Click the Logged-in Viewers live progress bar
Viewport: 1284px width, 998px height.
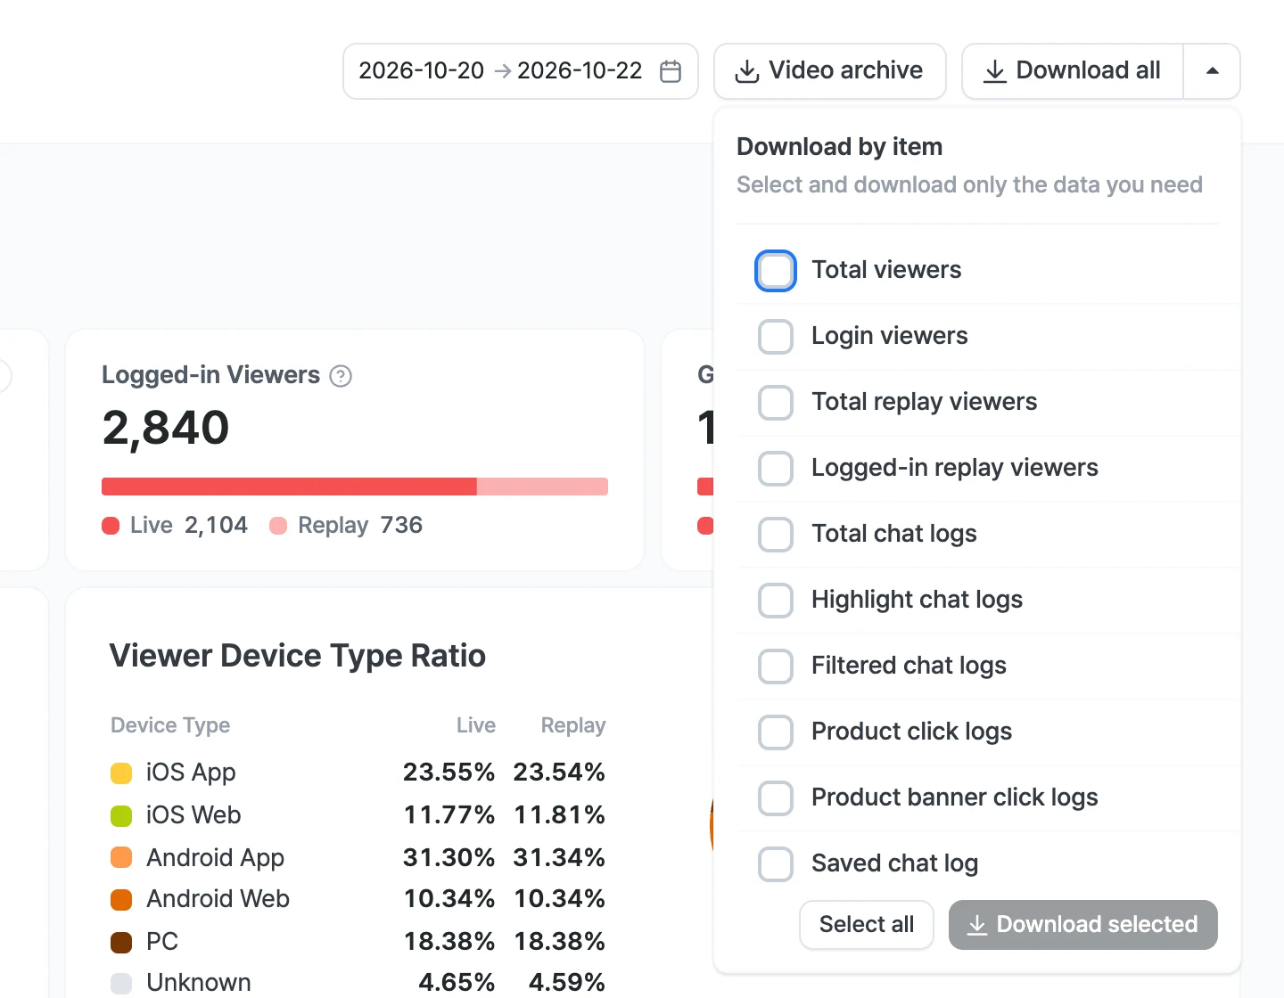[x=289, y=487]
